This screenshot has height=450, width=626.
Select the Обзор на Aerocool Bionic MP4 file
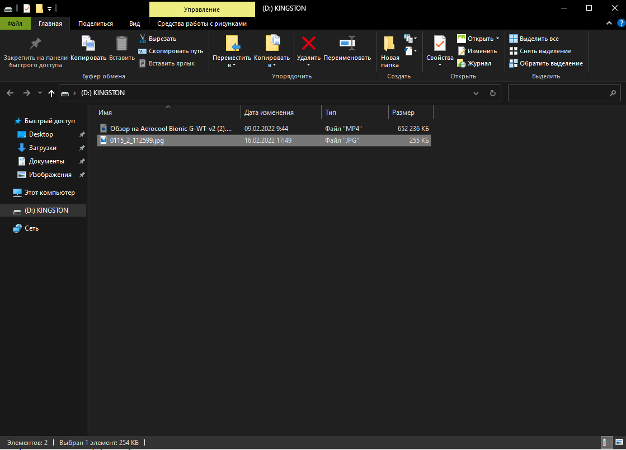(x=264, y=129)
